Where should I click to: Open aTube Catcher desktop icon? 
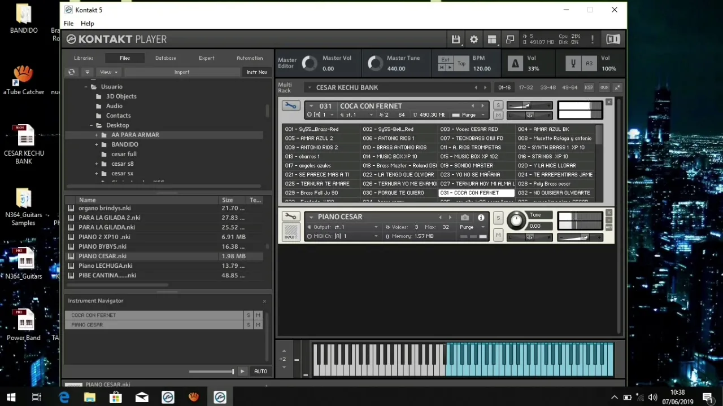pos(24,80)
